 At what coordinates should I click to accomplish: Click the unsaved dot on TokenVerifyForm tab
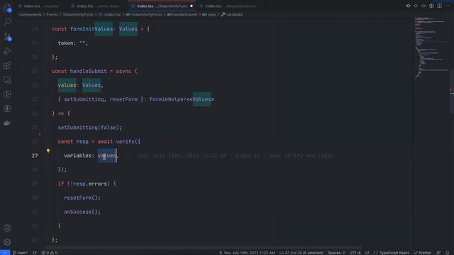[x=192, y=6]
